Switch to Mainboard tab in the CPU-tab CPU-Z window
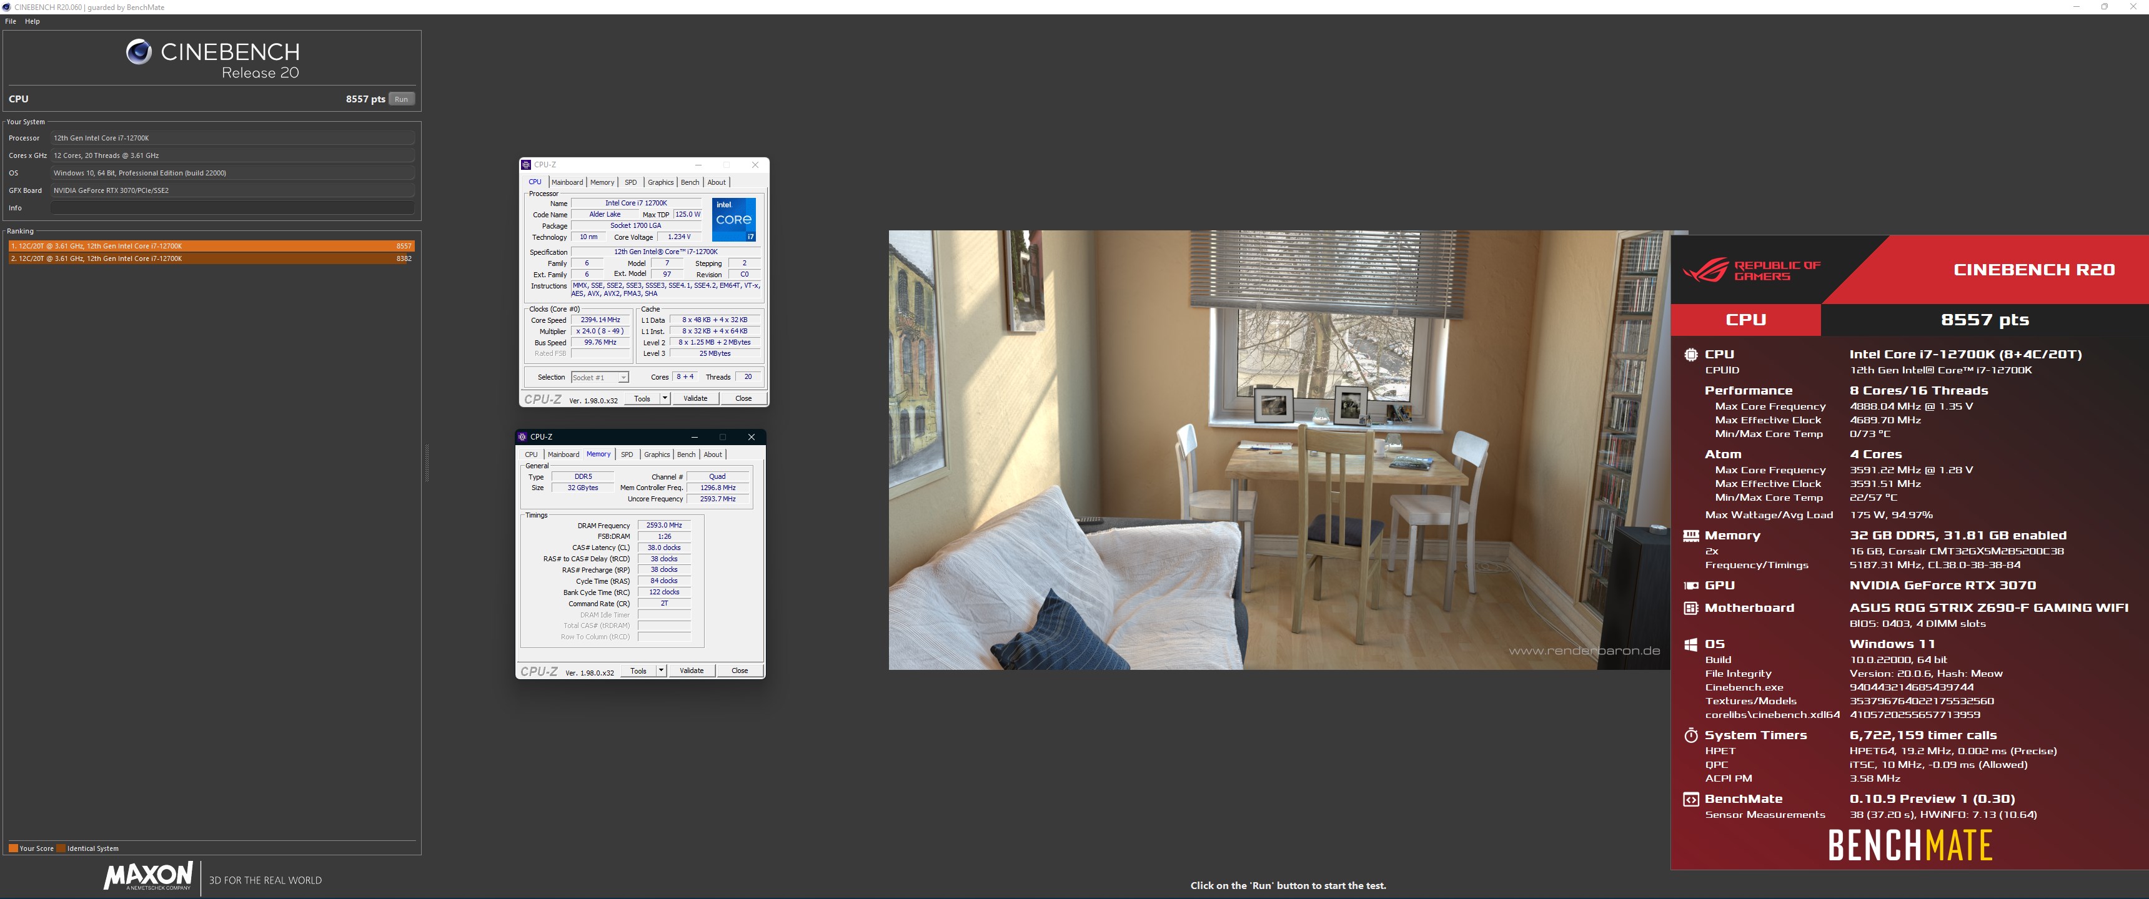2149x899 pixels. point(567,183)
